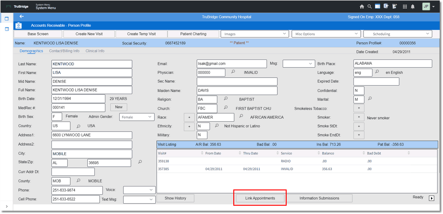The width and height of the screenshot is (443, 214).
Task: Open the blue window icon in top bar
Action: click(x=378, y=6)
